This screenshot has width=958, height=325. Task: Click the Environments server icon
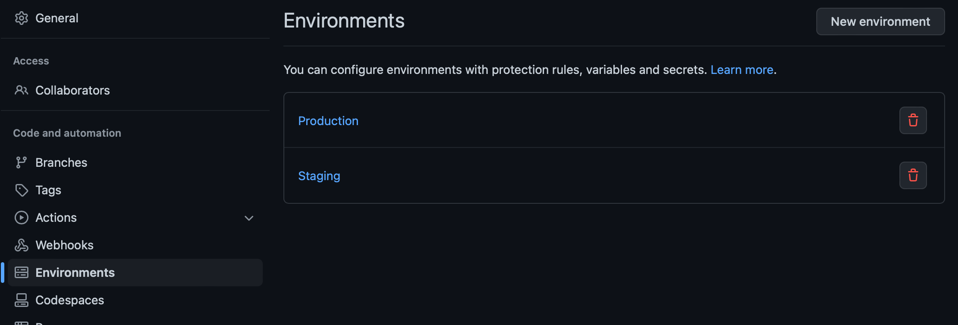pos(22,273)
